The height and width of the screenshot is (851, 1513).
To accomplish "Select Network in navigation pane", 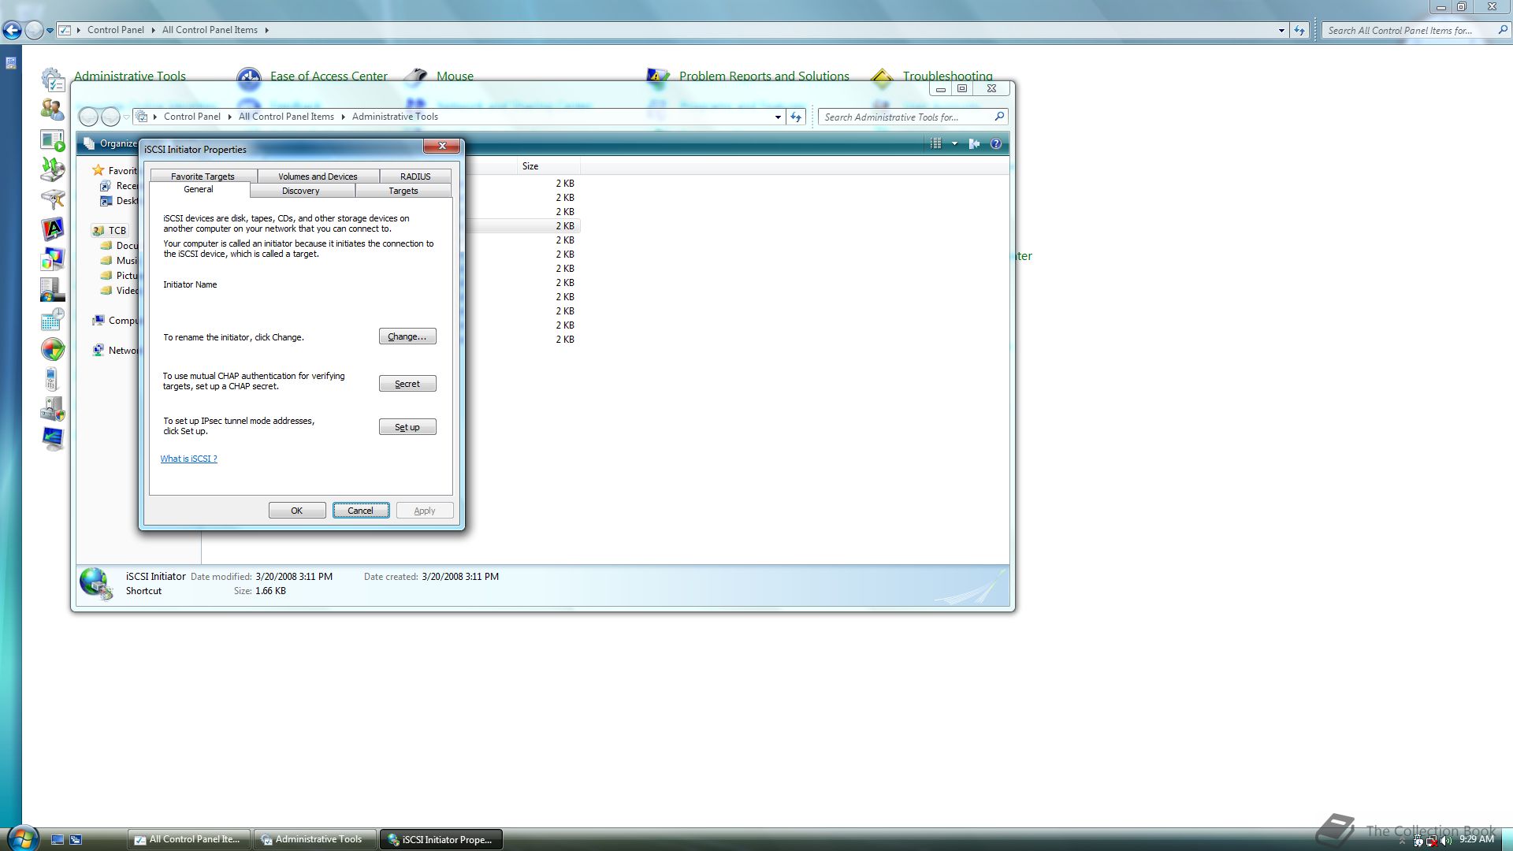I will (116, 351).
